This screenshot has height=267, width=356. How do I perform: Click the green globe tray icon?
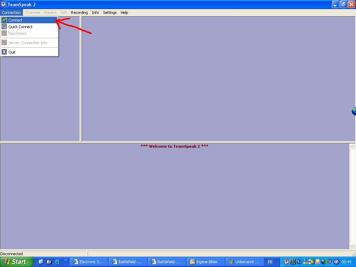(x=324, y=262)
